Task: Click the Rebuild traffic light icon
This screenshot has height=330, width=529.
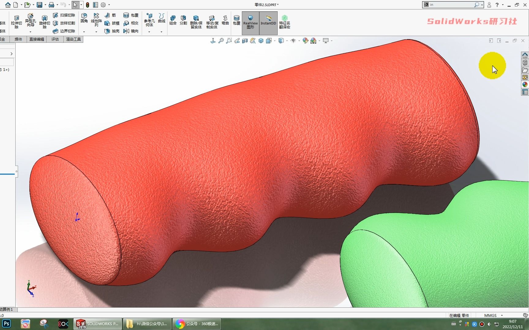Action: 88,5
